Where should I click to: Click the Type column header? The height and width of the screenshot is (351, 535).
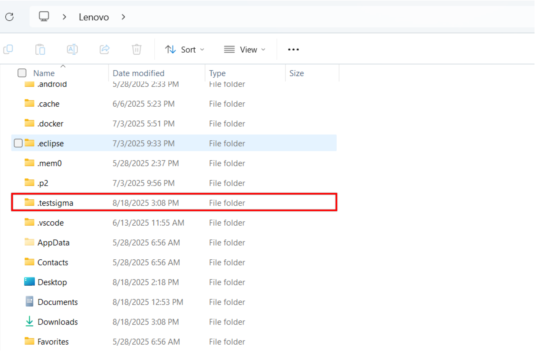click(217, 73)
